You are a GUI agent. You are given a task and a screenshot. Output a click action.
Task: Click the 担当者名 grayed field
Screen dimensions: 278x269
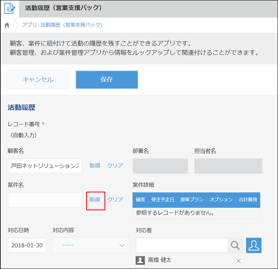228,166
